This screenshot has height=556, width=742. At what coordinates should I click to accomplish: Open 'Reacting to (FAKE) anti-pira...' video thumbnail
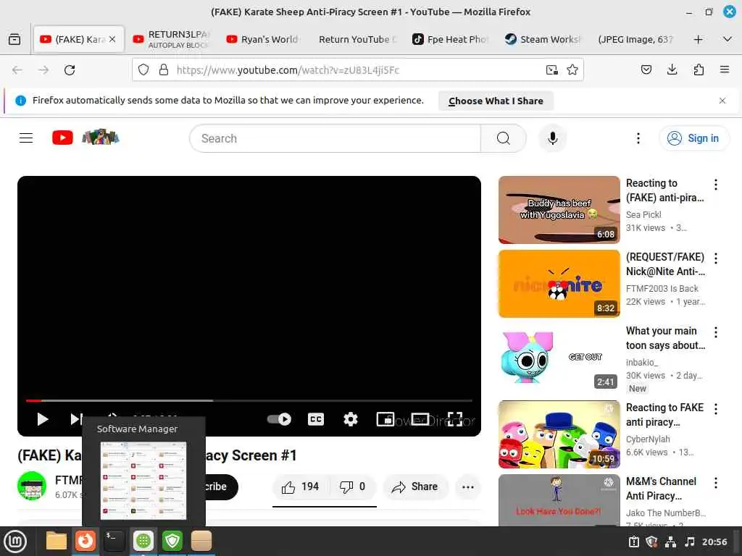coord(559,210)
